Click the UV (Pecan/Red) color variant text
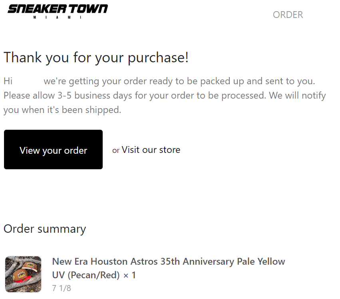340x299 pixels. point(86,275)
